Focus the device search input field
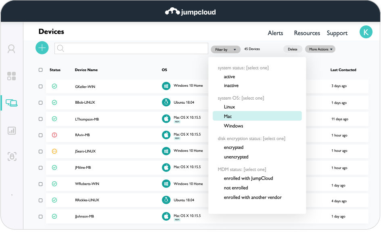The image size is (381, 232). [x=131, y=48]
